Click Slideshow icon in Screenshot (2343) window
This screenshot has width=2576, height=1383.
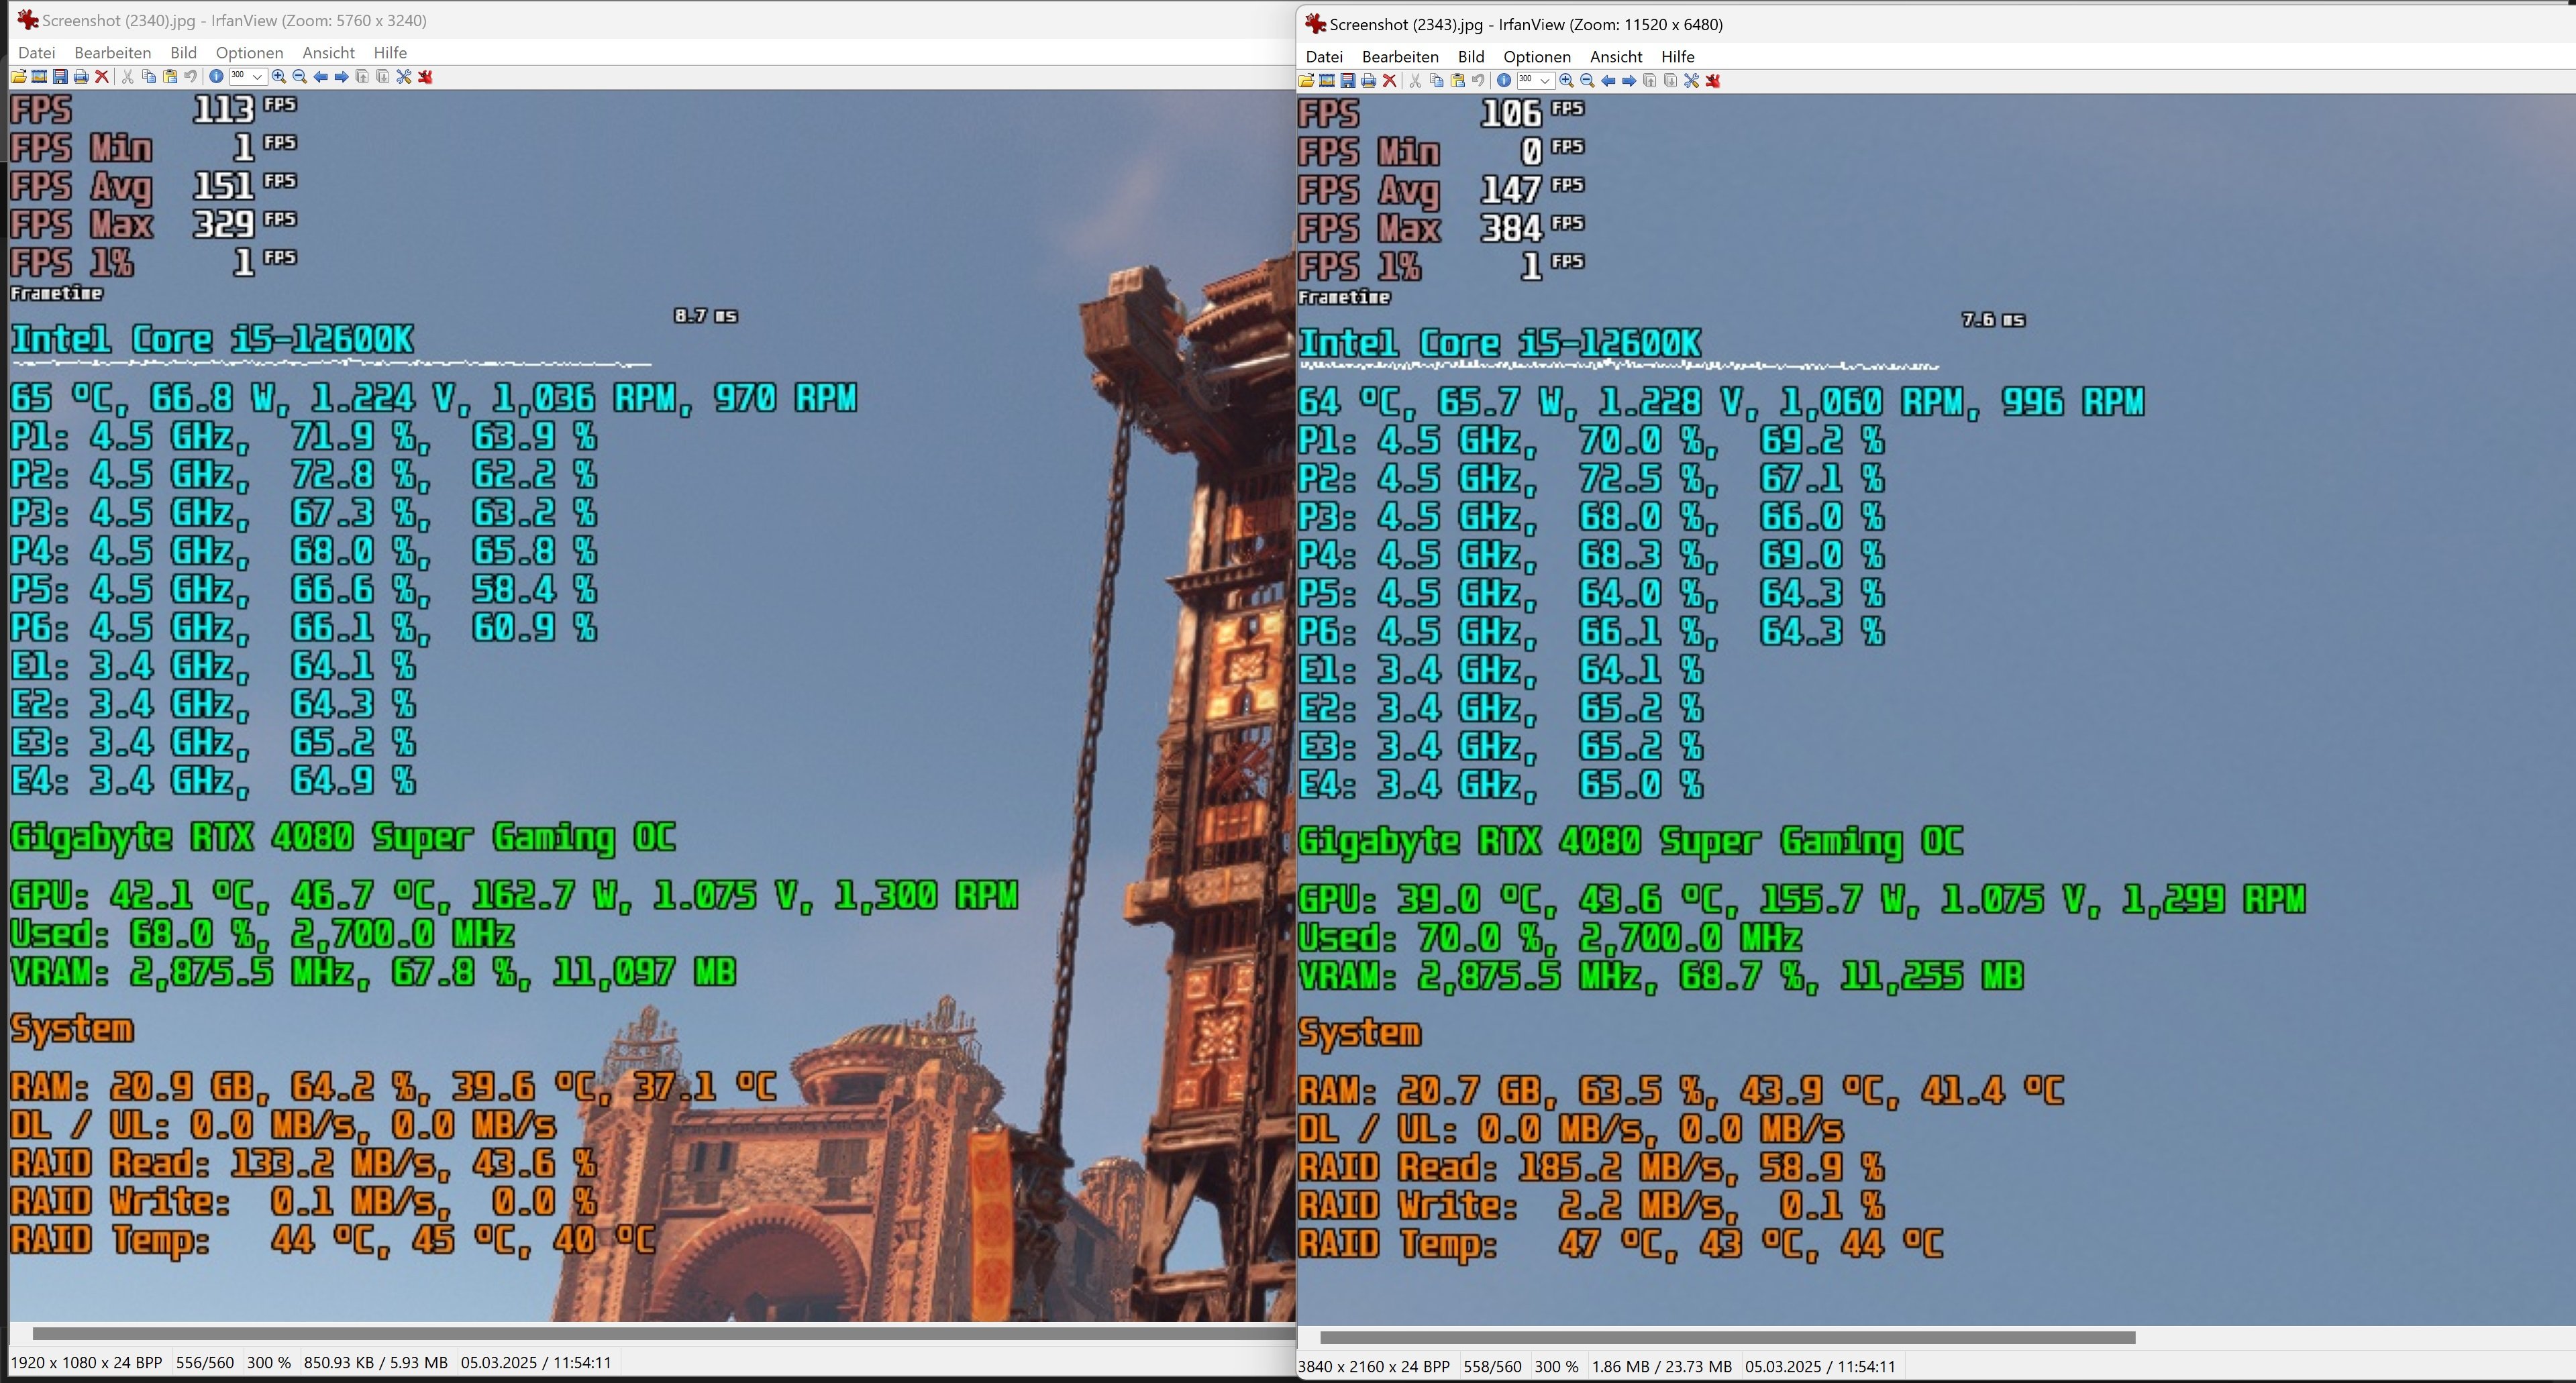(x=1327, y=81)
